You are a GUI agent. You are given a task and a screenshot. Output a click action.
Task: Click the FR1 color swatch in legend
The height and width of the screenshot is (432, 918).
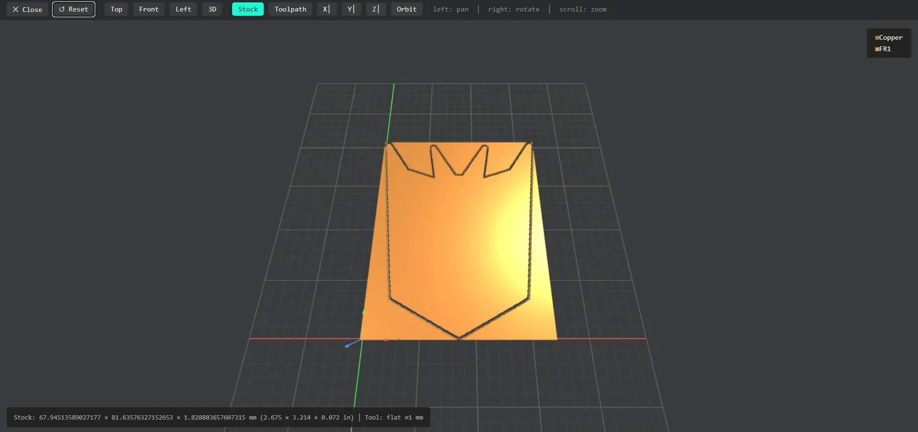tap(877, 49)
